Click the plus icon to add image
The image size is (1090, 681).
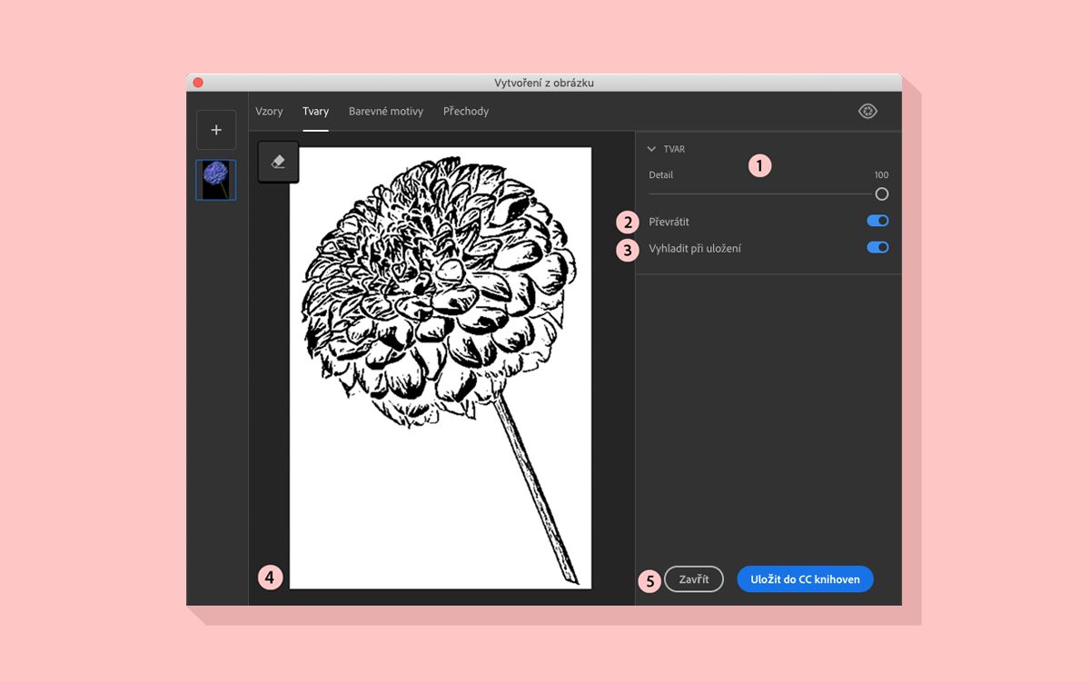216,130
